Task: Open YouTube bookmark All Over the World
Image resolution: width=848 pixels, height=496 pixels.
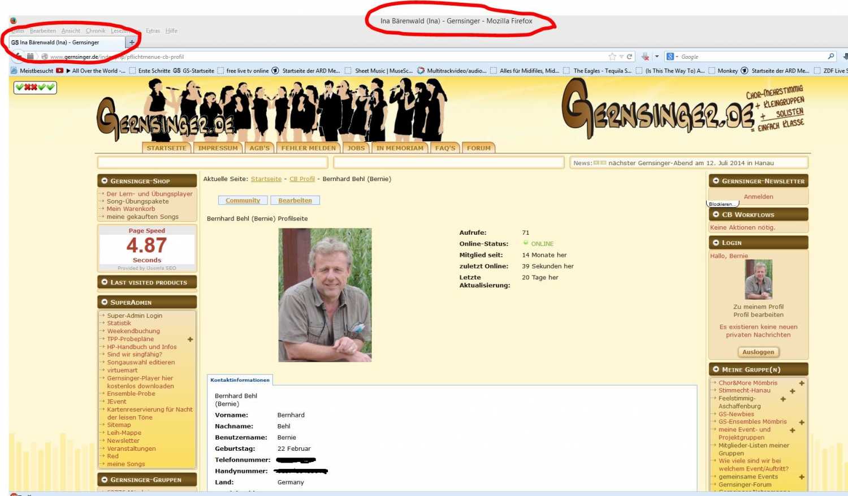Action: coord(90,71)
